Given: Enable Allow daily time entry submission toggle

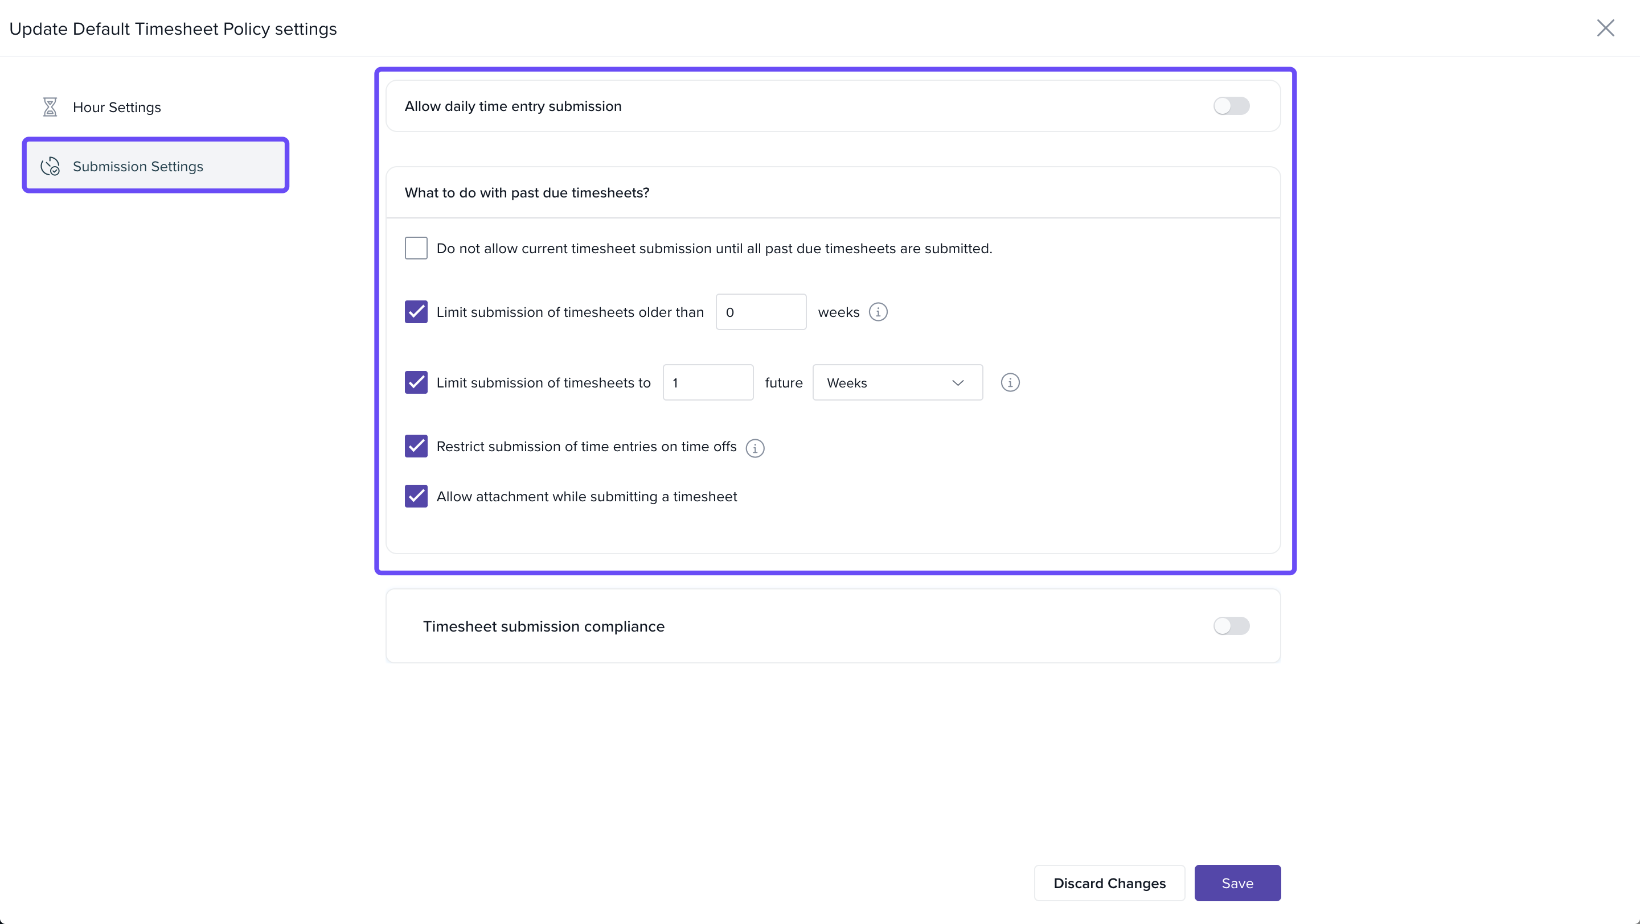Looking at the screenshot, I should (1231, 106).
